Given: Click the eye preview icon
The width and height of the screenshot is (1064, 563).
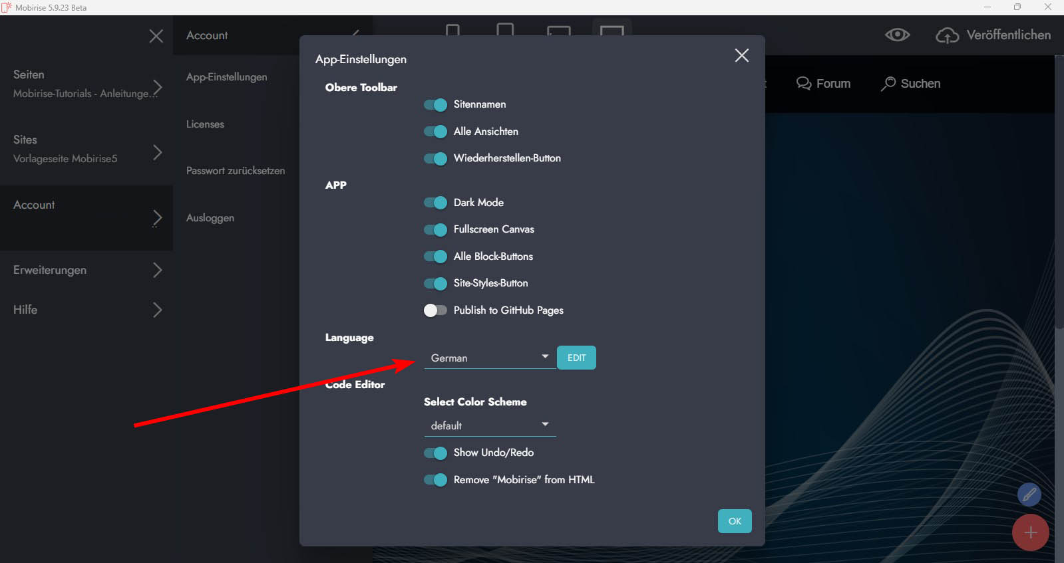Looking at the screenshot, I should point(897,35).
